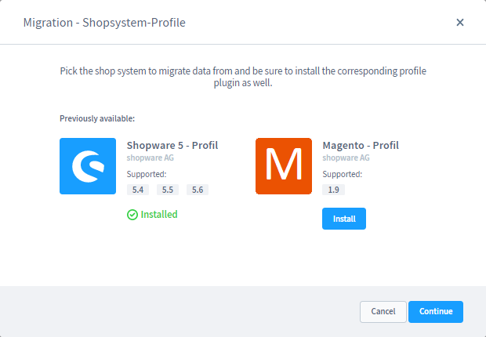Install the Magento profile plugin
486x337 pixels.
343,219
